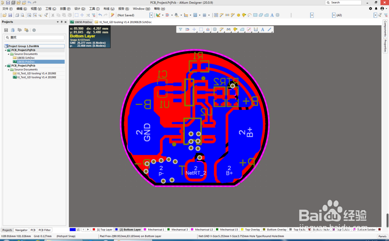Click the compile project icon in Projects panel
The height and width of the screenshot is (241, 389).
click(13, 30)
